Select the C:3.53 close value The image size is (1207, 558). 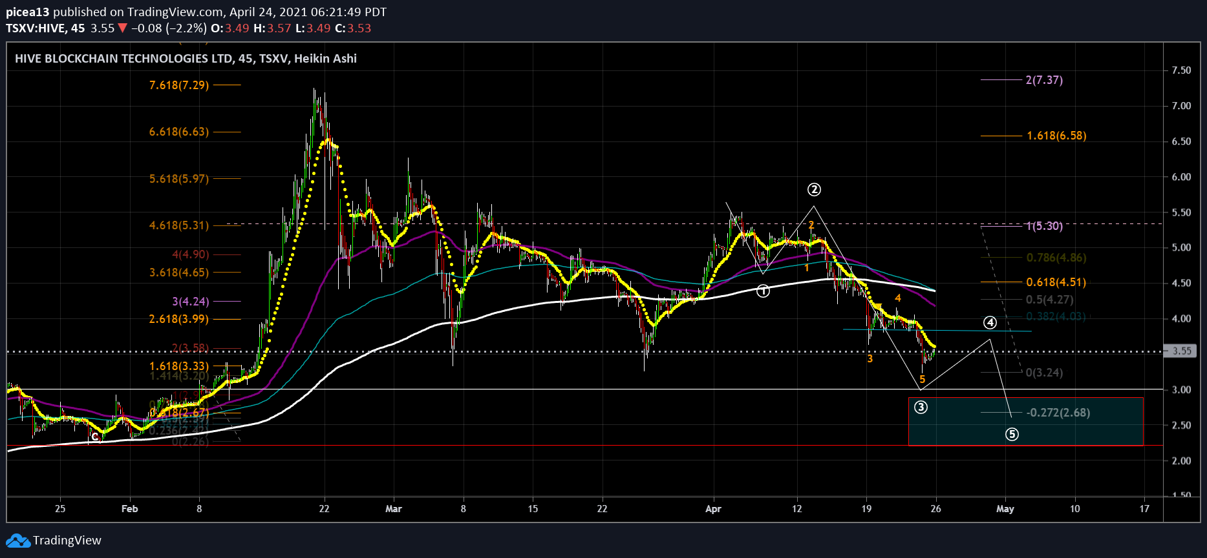tap(353, 28)
